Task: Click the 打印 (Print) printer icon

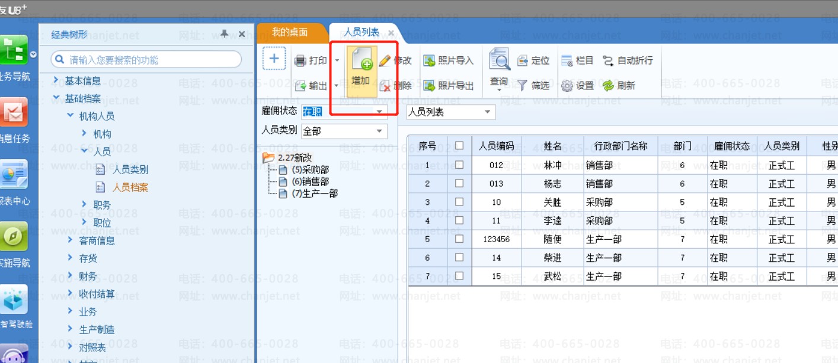Action: (300, 60)
